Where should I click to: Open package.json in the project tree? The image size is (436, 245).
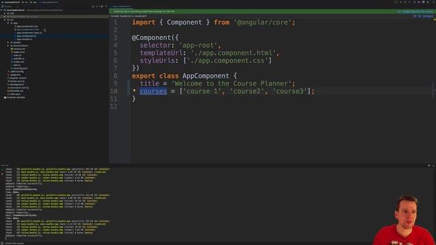click(x=17, y=84)
